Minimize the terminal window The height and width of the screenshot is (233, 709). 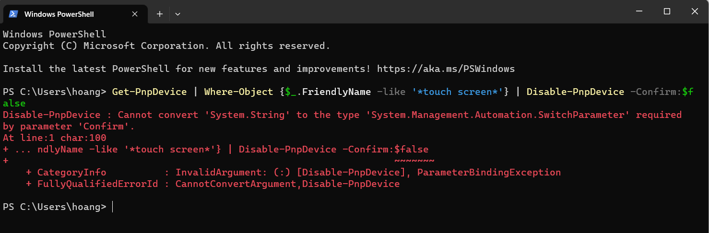point(639,12)
